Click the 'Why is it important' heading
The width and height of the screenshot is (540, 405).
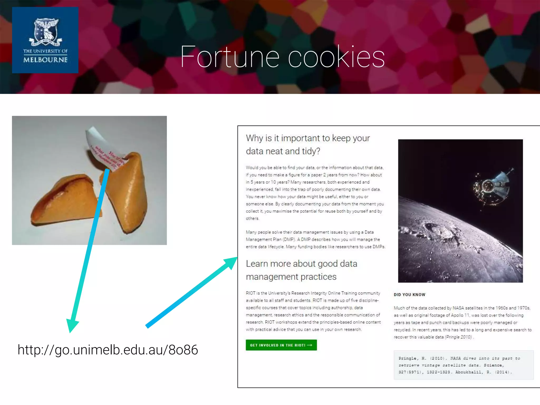(308, 144)
